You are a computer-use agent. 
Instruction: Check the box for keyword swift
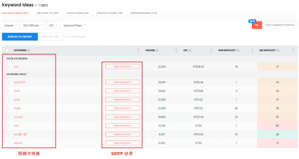(7, 91)
